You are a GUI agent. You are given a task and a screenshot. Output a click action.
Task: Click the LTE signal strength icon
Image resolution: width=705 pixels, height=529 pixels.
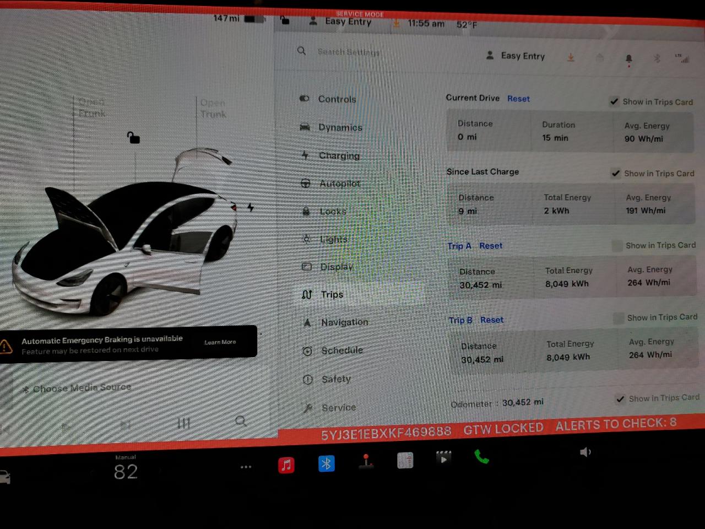(682, 58)
